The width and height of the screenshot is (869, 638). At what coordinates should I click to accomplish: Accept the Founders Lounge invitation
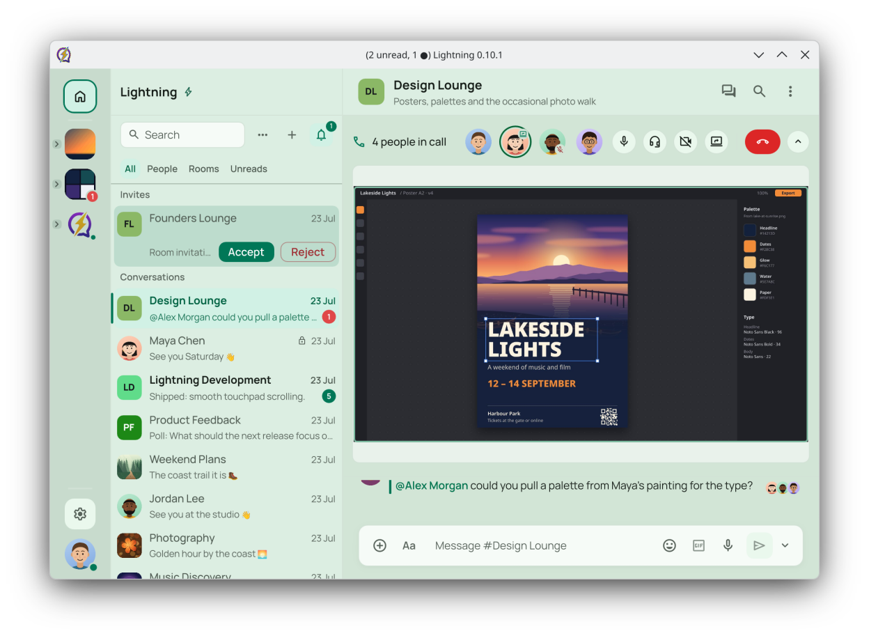coord(246,252)
